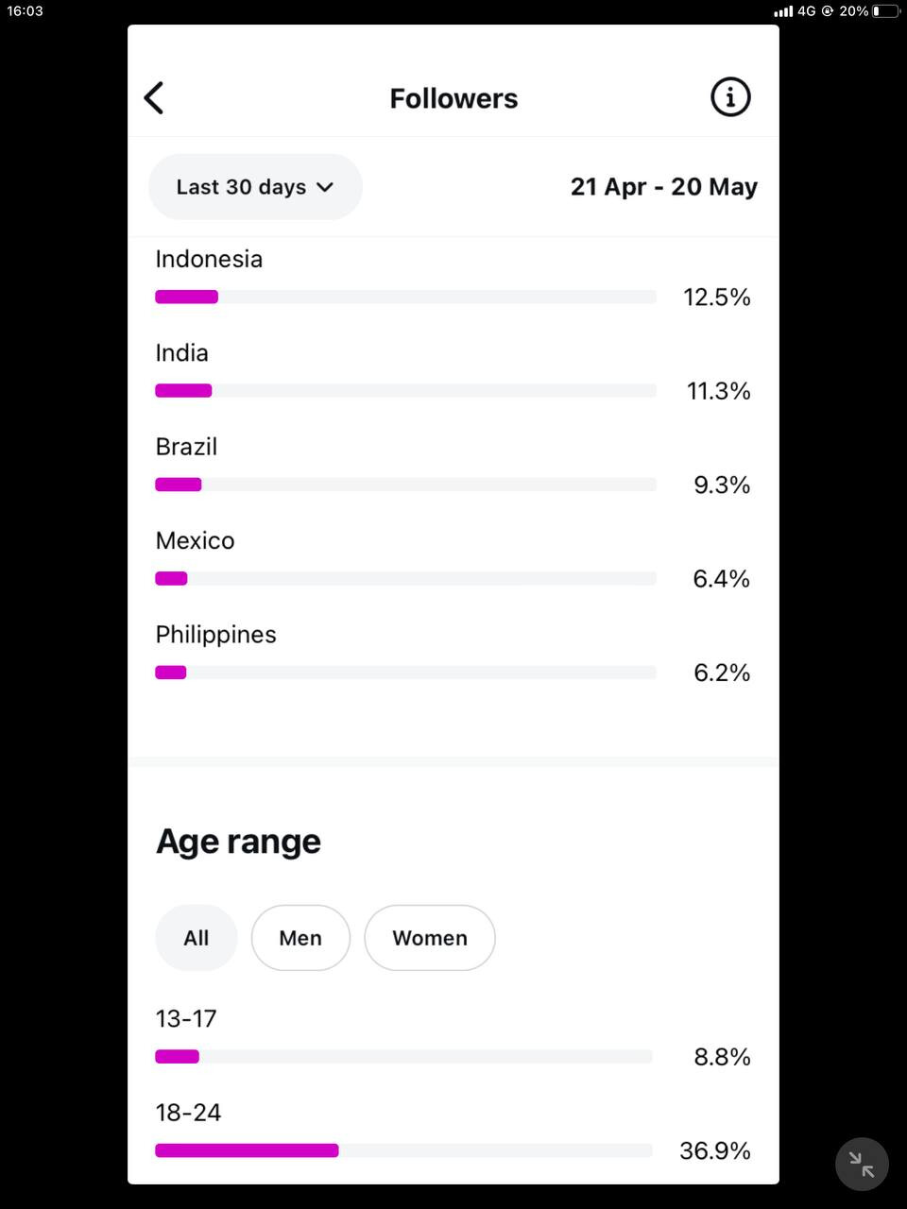Expand the chevron next to Last 30 days
The width and height of the screenshot is (907, 1209).
coord(325,187)
